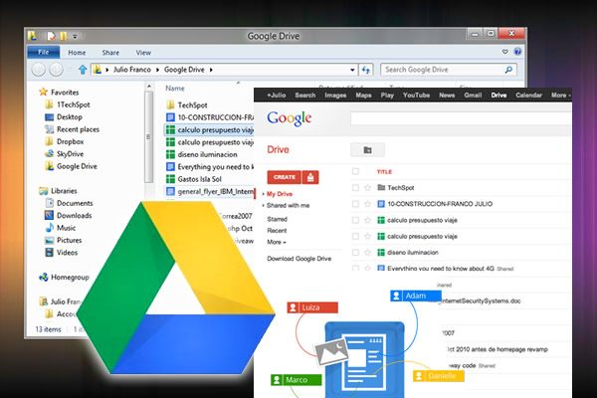The image size is (597, 398).
Task: Select the Documents library in navigation pane
Action: [75, 203]
